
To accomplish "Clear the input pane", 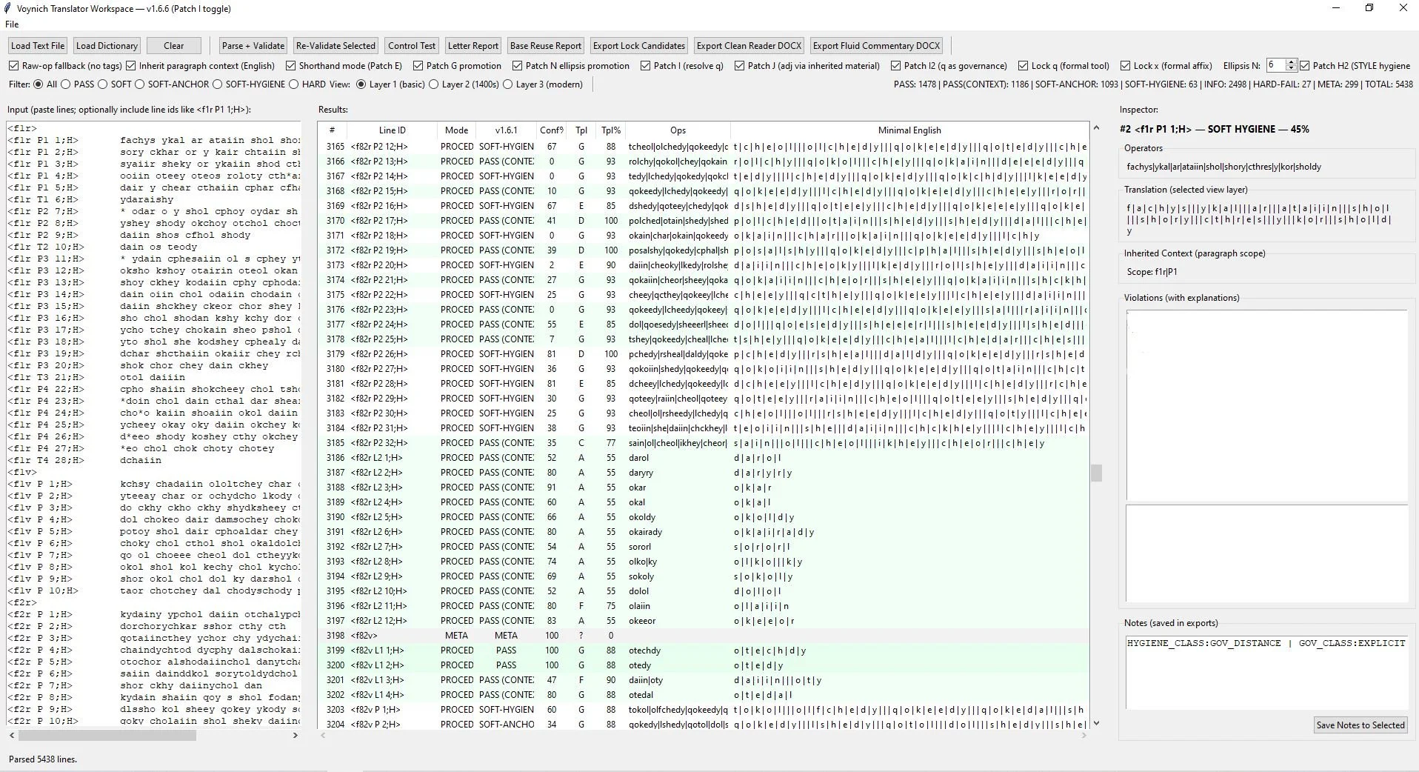I will click(x=173, y=45).
